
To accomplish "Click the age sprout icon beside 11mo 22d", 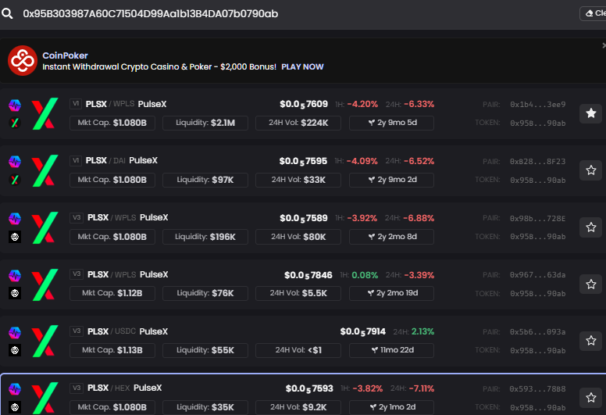I will point(375,350).
